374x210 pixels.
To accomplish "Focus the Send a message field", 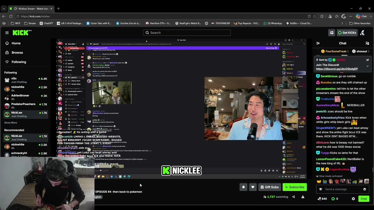I will point(342,189).
